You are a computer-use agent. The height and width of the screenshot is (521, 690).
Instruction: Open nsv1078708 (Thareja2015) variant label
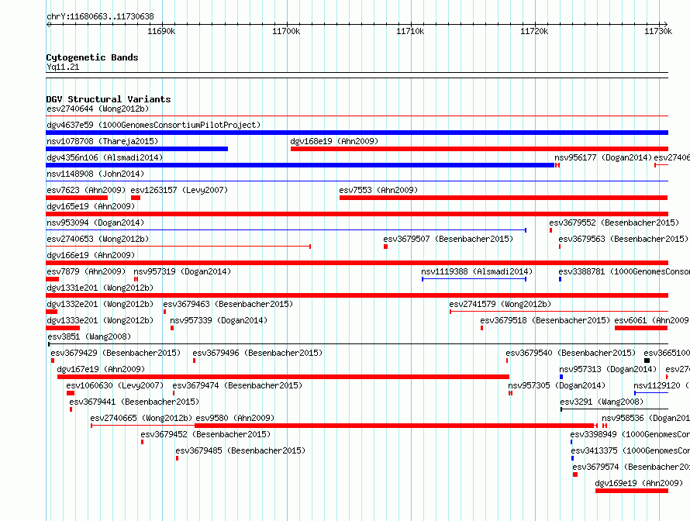tap(102, 141)
